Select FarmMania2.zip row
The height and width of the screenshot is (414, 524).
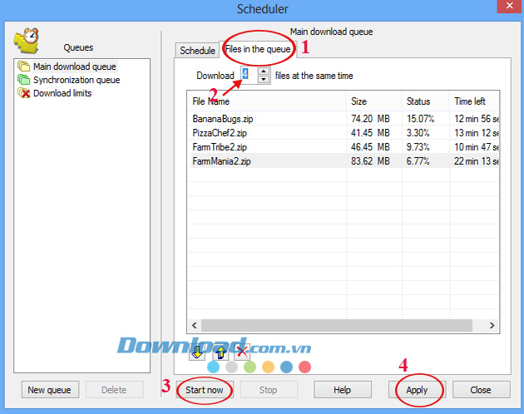coord(344,161)
